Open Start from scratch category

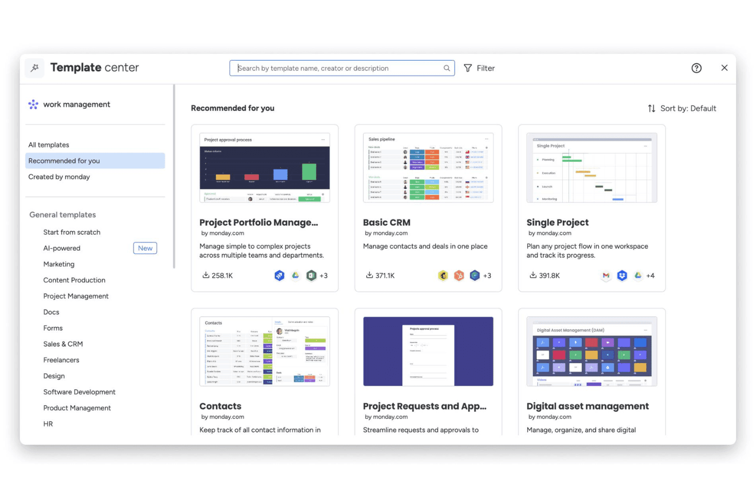tap(72, 232)
